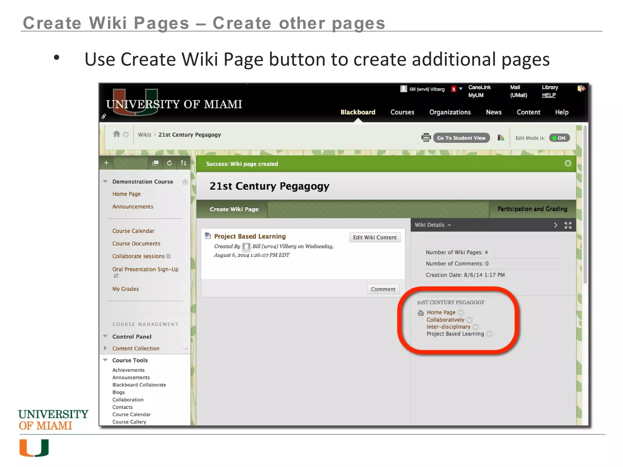Screen dimensions: 623x467
Task: Open wiki Home Page in page list
Action: (x=441, y=312)
